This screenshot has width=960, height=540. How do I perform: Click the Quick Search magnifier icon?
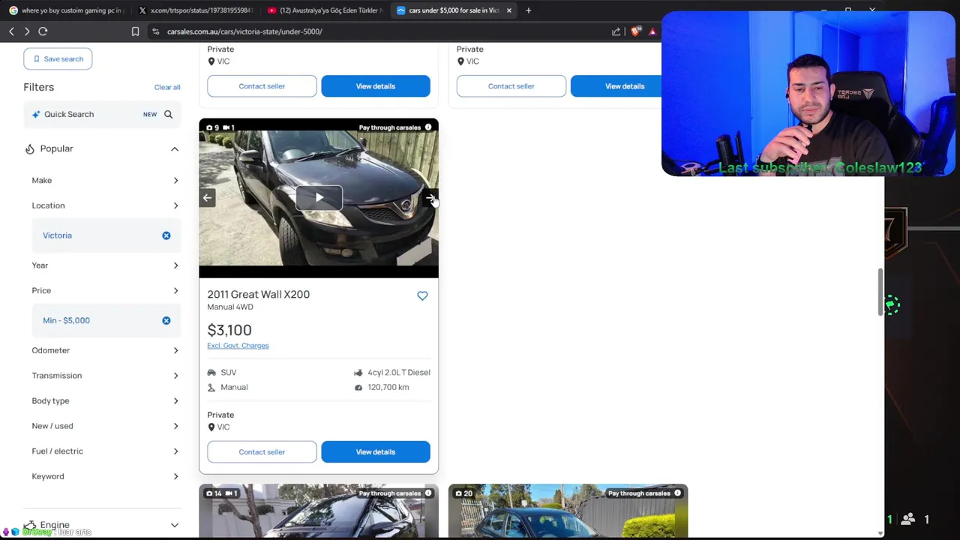(168, 115)
